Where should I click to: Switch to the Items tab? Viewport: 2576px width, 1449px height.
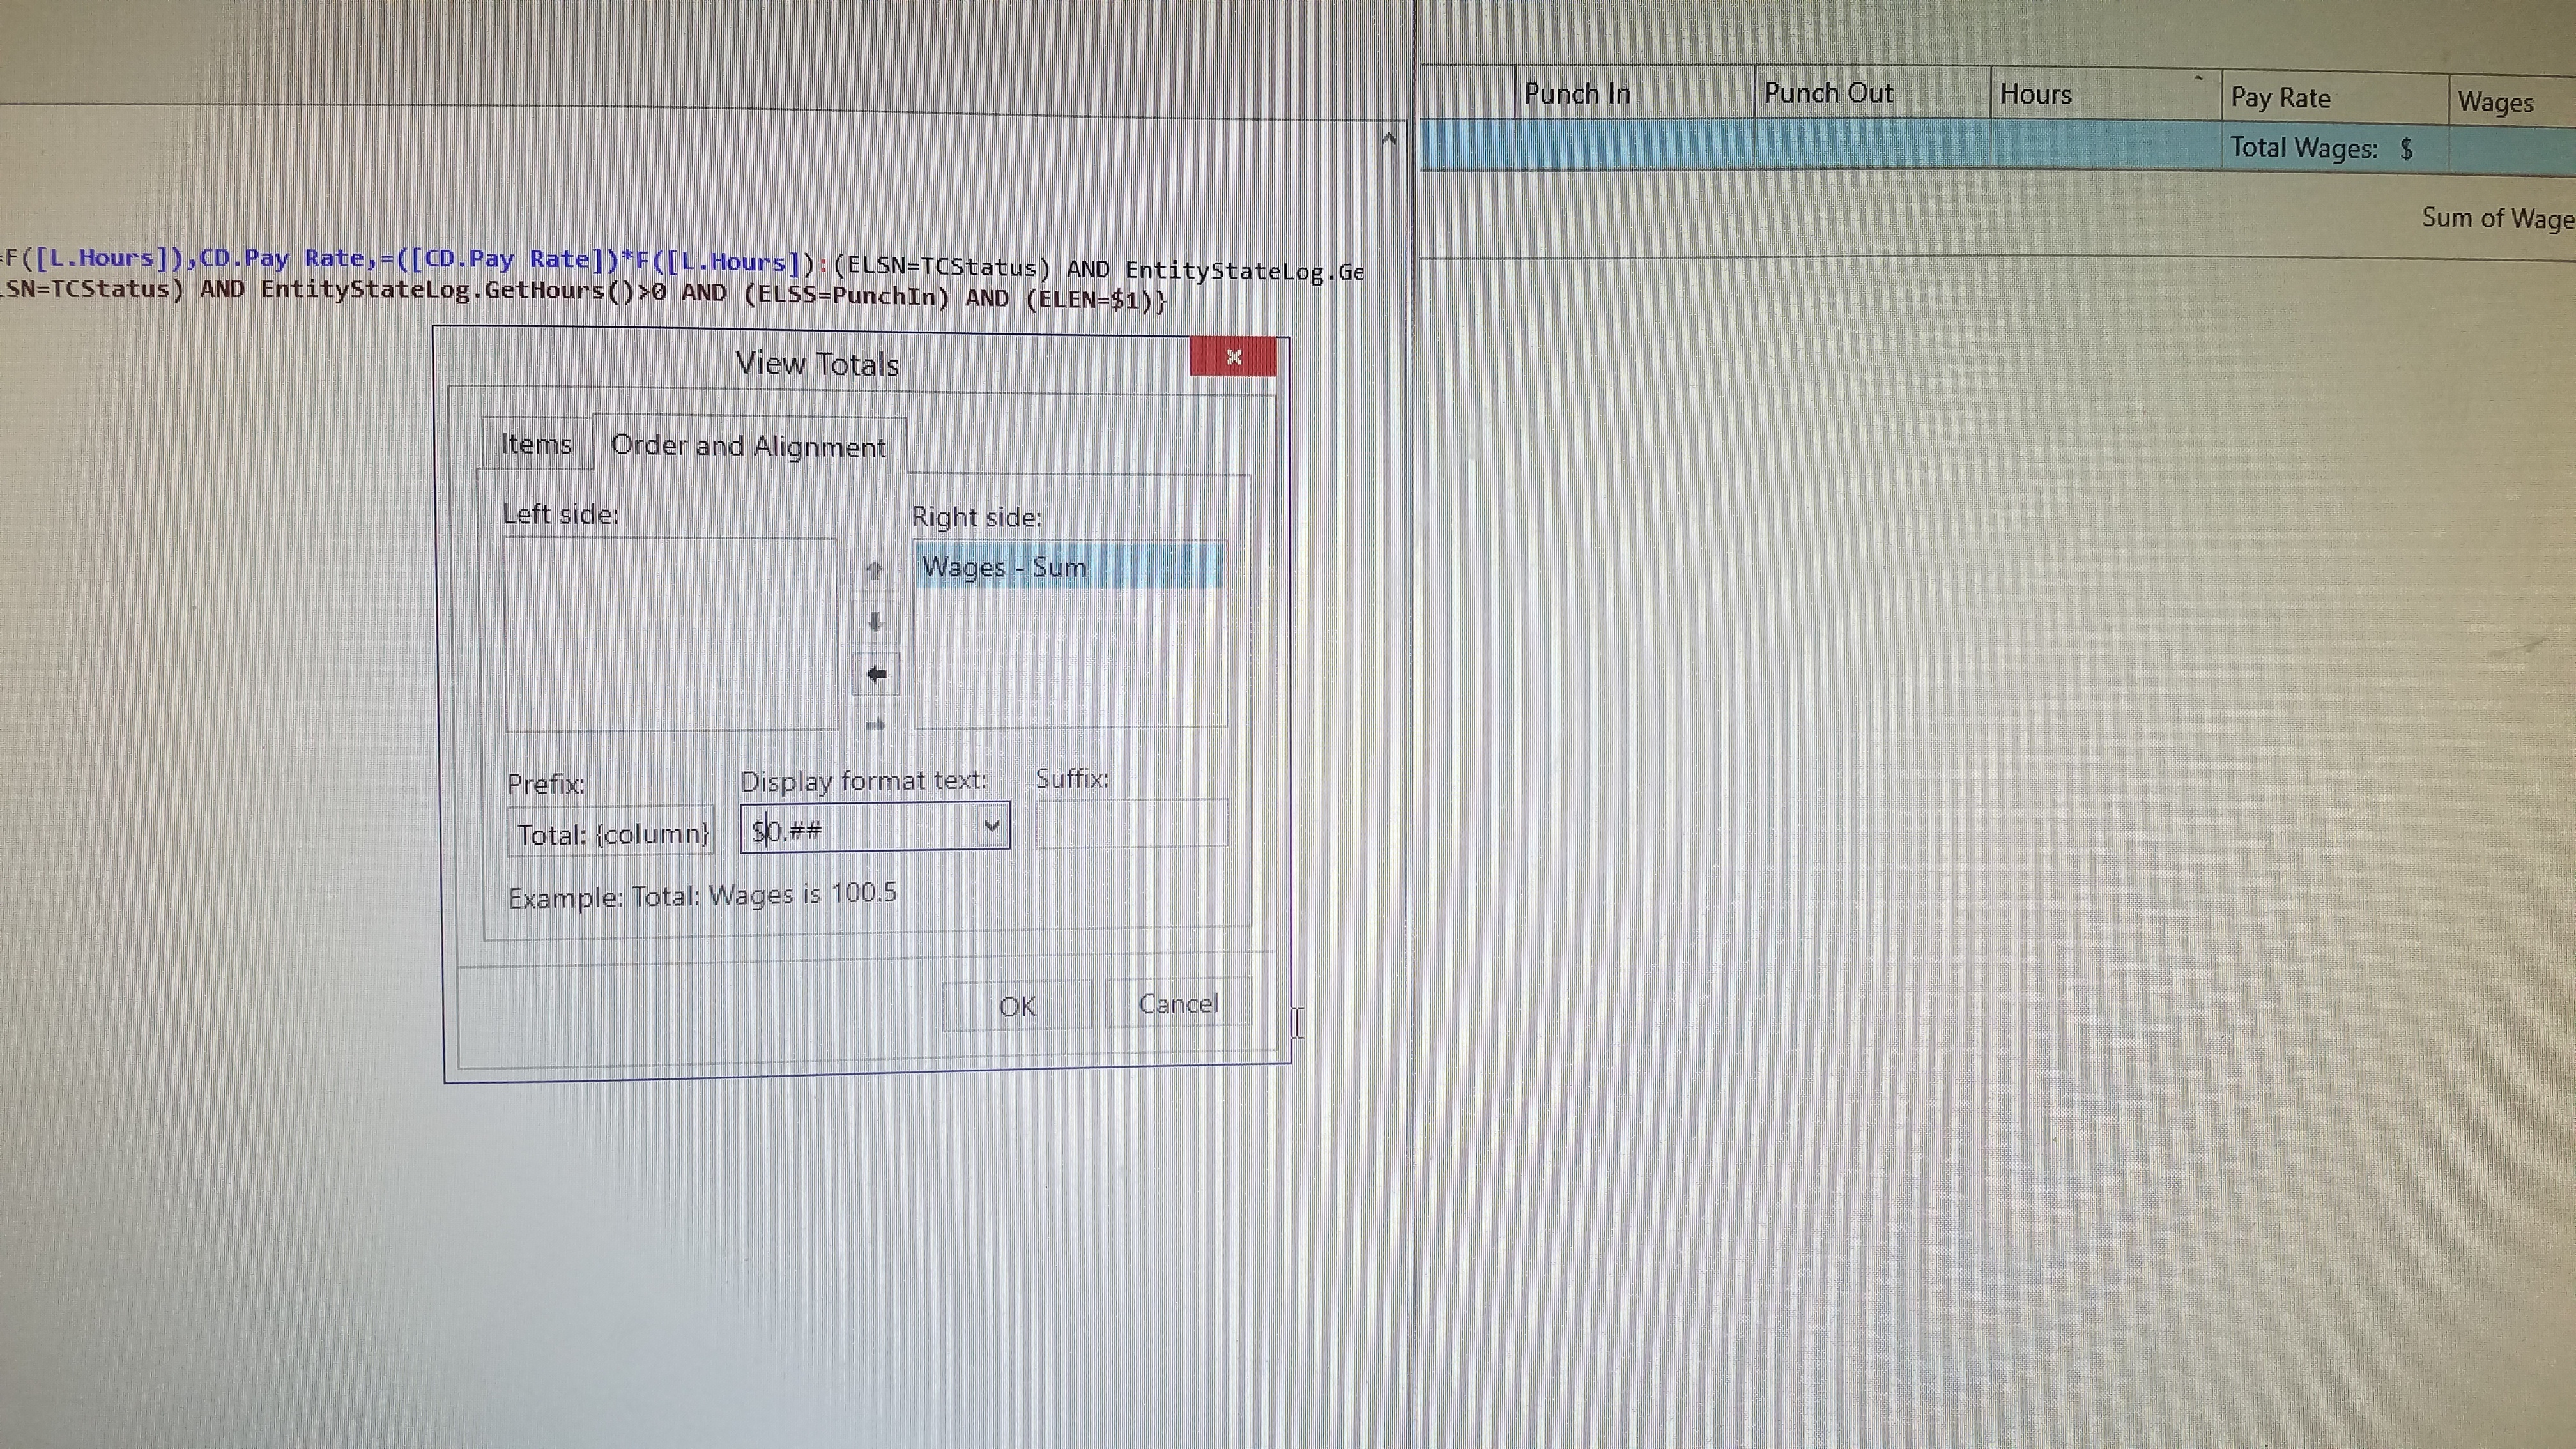pos(536,443)
